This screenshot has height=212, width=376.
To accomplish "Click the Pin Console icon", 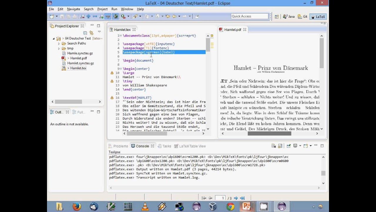I will [289, 146].
